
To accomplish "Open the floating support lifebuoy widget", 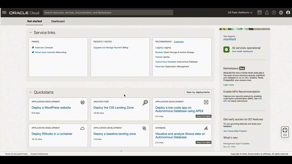I will [285, 132].
